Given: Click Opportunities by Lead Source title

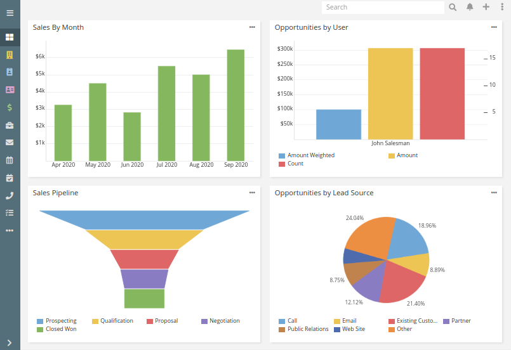Looking at the screenshot, I should pyautogui.click(x=324, y=193).
